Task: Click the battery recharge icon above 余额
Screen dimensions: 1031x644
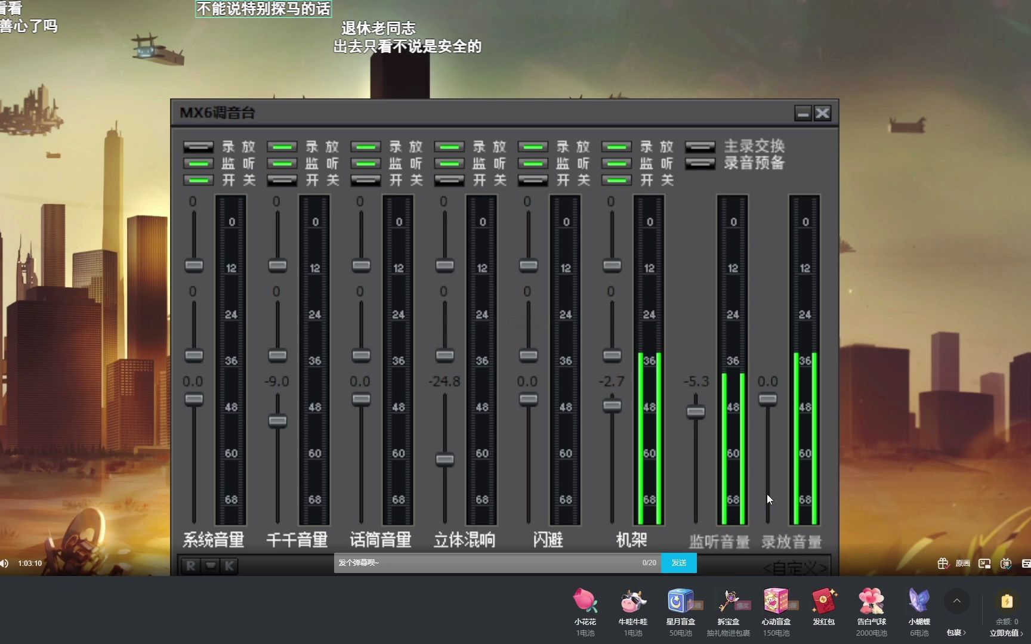Action: pyautogui.click(x=1007, y=601)
